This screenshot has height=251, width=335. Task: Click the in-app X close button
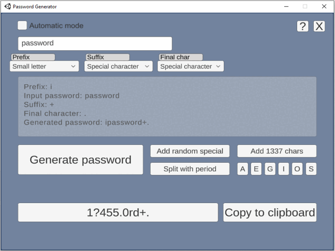tap(319, 26)
